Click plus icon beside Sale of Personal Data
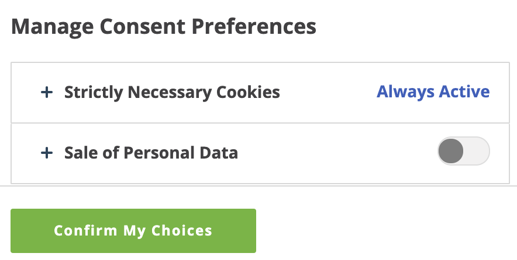The image size is (517, 260). click(46, 153)
